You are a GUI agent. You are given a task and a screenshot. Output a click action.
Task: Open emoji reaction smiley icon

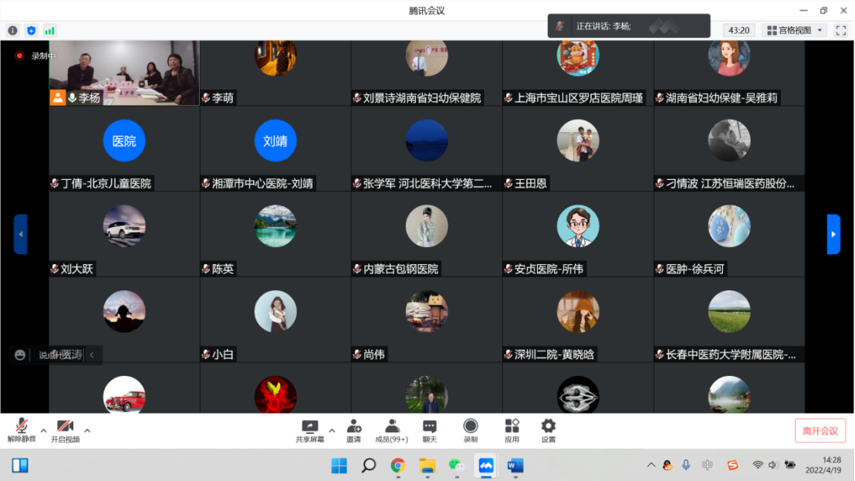[x=20, y=355]
